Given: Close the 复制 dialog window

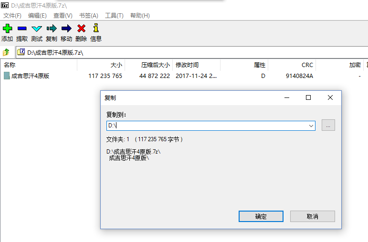Looking at the screenshot, I should click(330, 97).
